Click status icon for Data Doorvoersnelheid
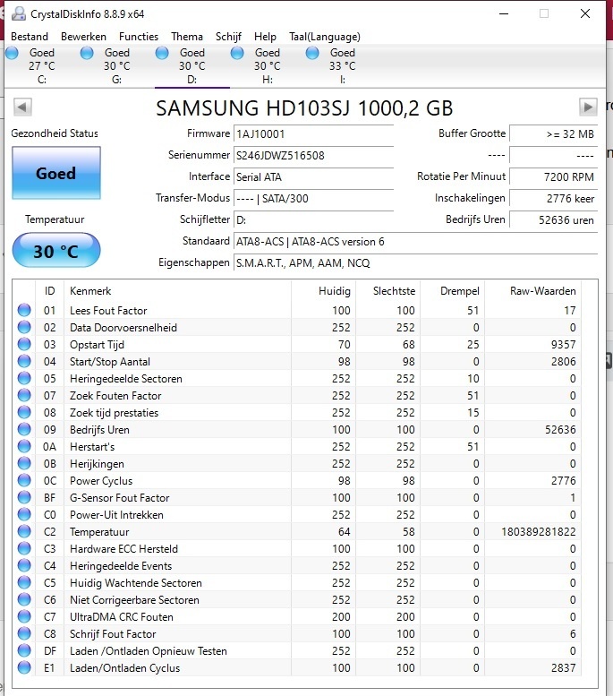This screenshot has width=613, height=696. (x=24, y=327)
